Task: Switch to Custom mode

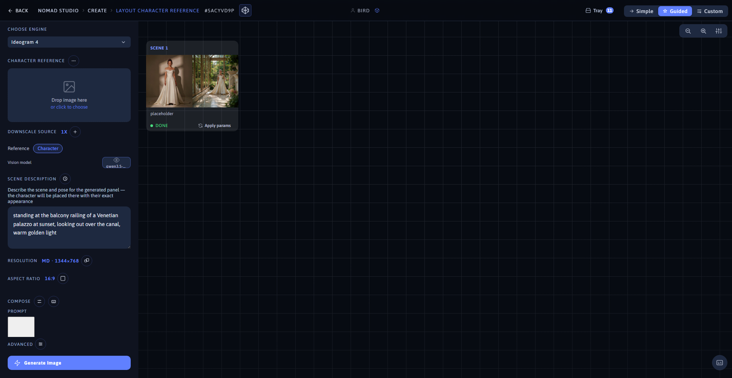Action: click(710, 11)
